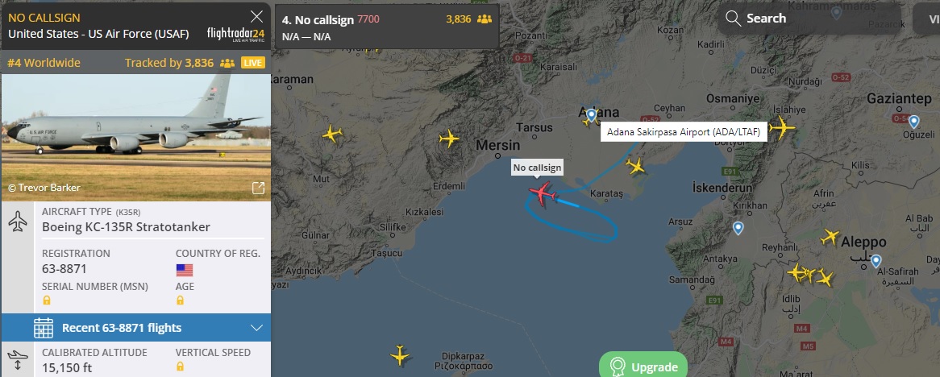Click the Search field on the map
This screenshot has height=377, width=940.
point(809,18)
